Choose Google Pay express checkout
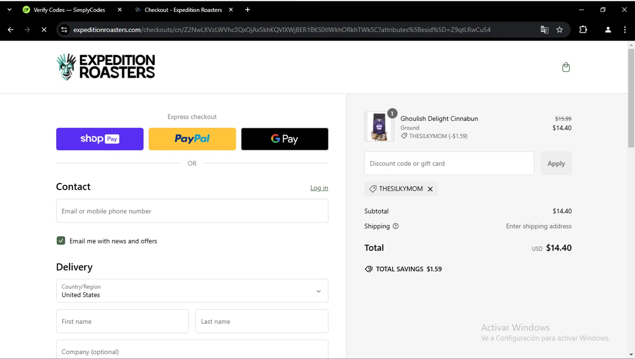The image size is (635, 359). click(x=284, y=139)
